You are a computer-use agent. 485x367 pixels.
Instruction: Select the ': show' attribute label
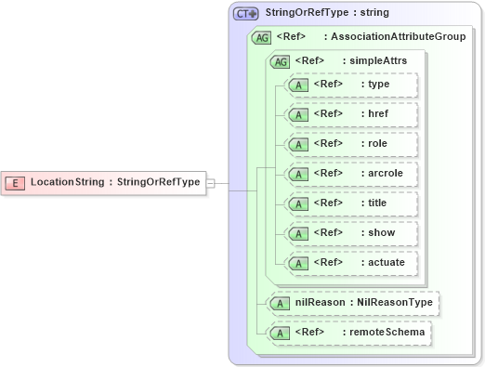point(378,232)
